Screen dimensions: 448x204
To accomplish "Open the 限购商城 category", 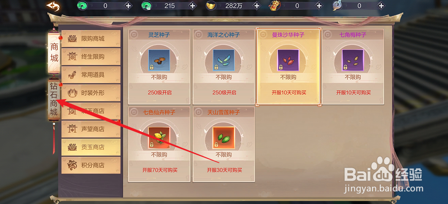I will [x=91, y=39].
